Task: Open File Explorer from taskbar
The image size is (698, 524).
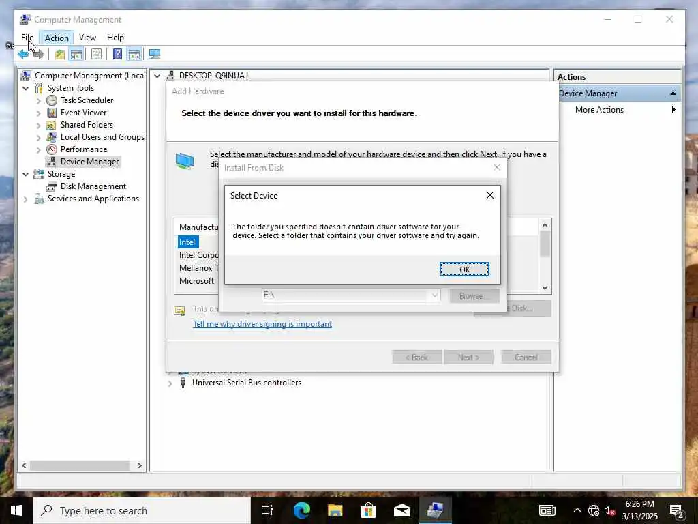Action: 335,510
